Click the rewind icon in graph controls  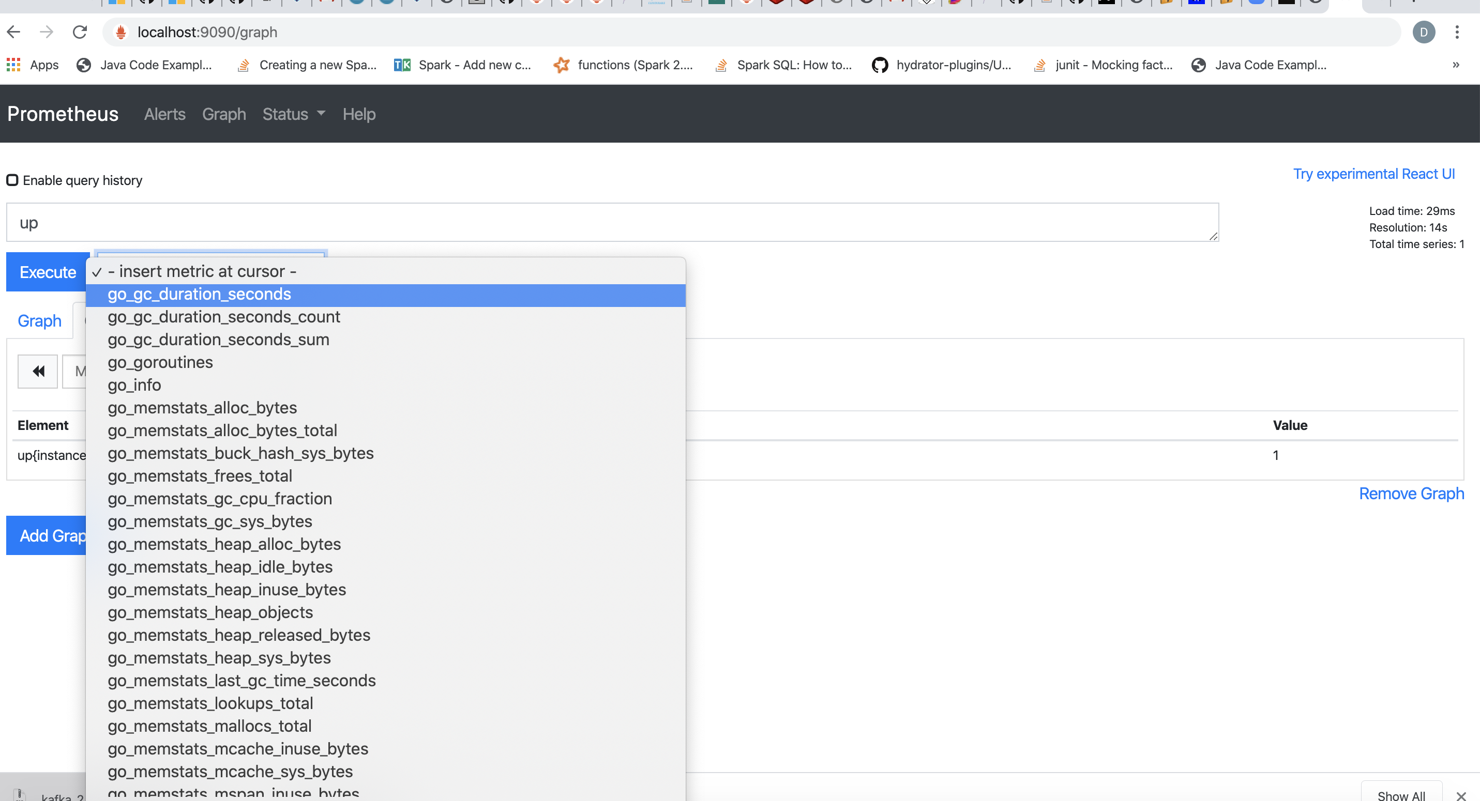(37, 371)
